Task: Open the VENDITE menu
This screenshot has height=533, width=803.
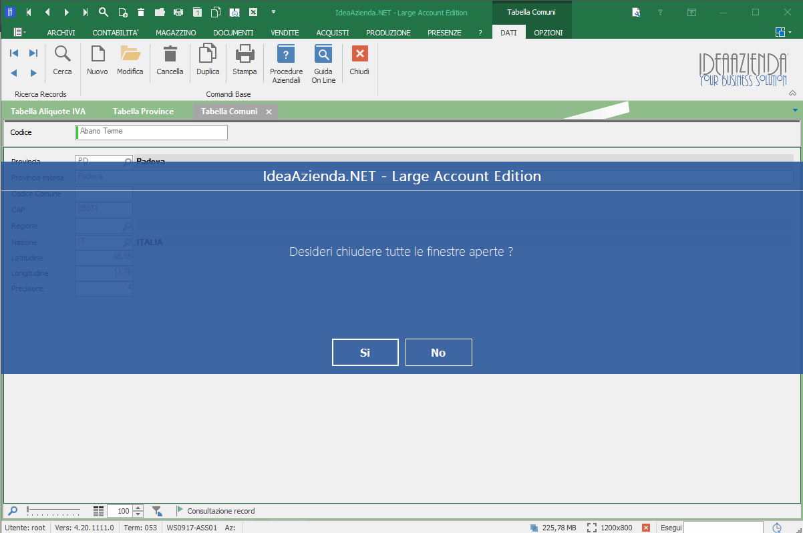Action: 285,33
